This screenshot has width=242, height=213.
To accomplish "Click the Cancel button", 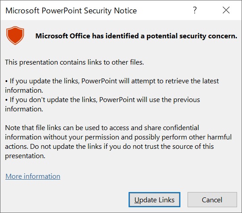I will pos(212,200).
